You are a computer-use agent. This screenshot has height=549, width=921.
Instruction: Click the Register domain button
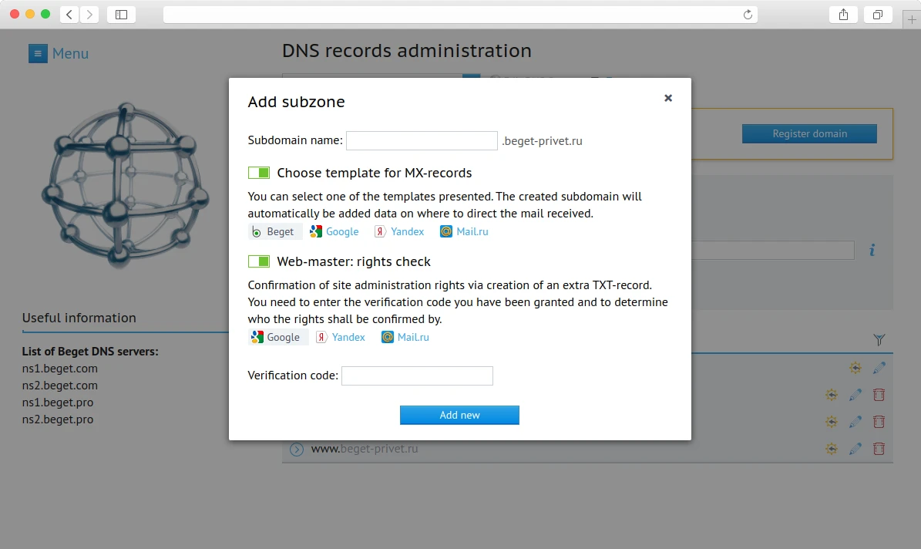pyautogui.click(x=809, y=133)
